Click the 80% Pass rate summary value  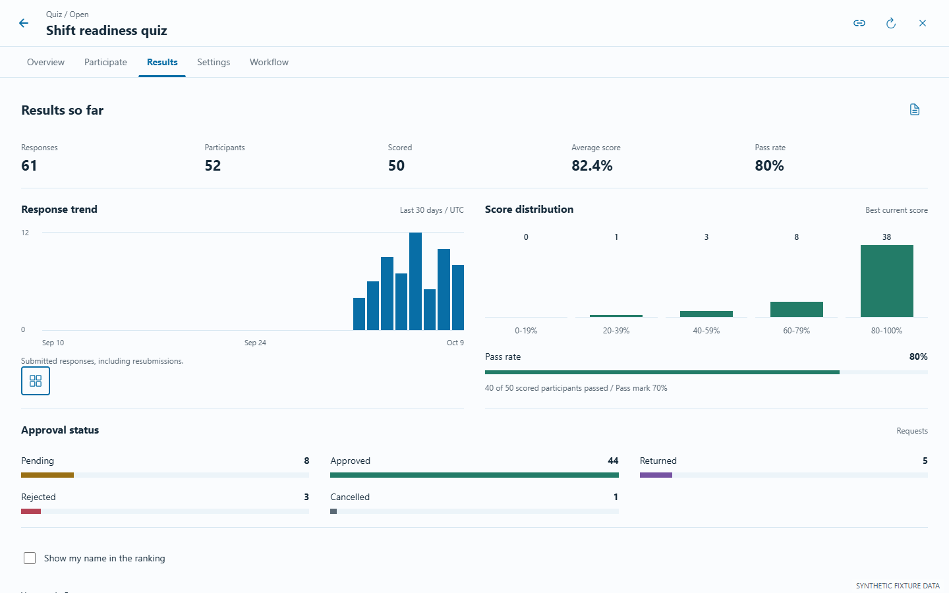click(x=769, y=165)
